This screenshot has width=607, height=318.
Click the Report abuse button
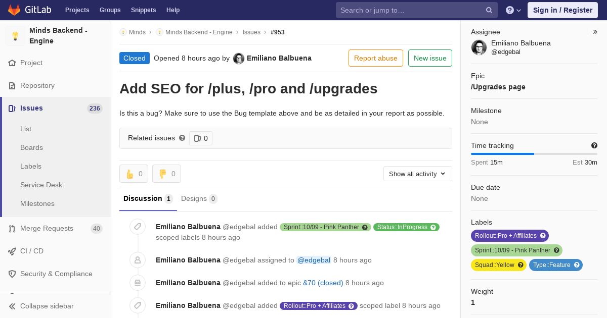point(376,58)
